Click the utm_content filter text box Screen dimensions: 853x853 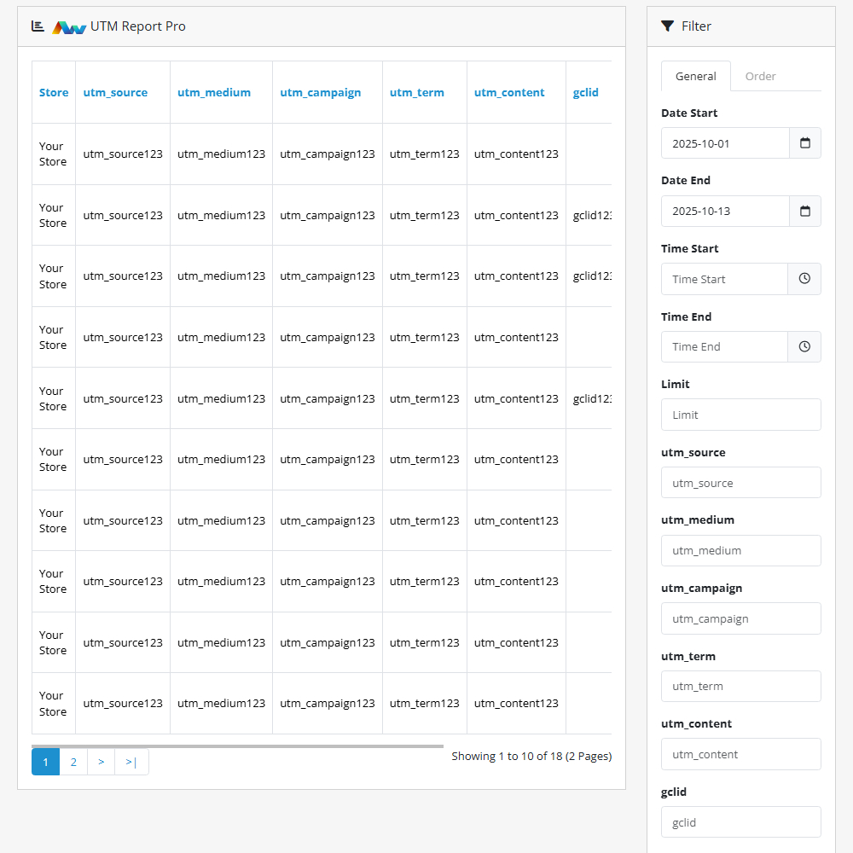pyautogui.click(x=740, y=755)
